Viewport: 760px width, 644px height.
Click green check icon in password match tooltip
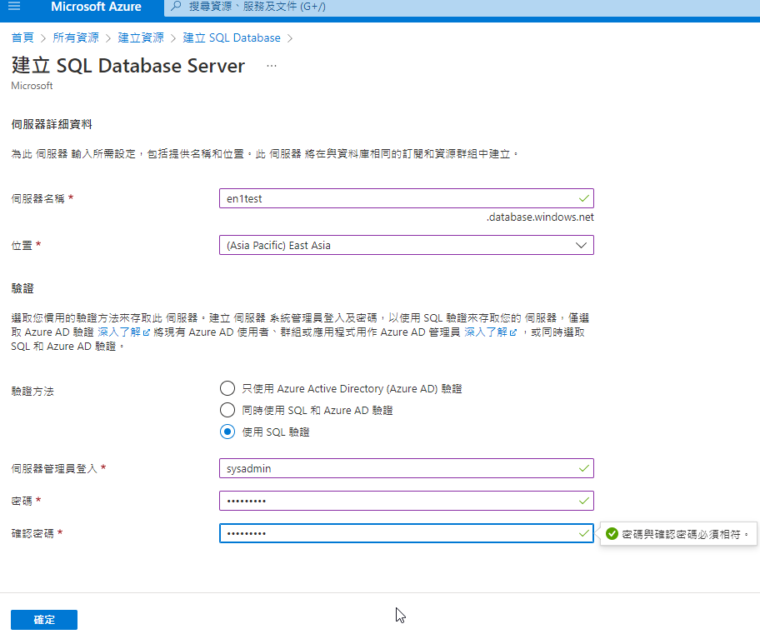click(x=612, y=534)
